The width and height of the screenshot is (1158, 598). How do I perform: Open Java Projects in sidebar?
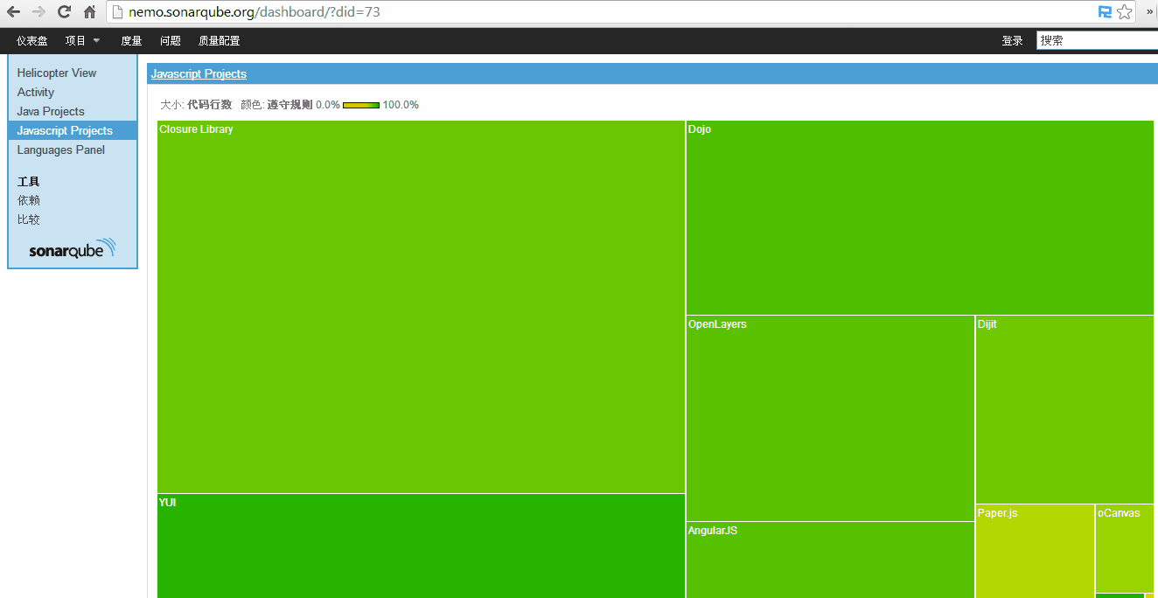coord(51,111)
